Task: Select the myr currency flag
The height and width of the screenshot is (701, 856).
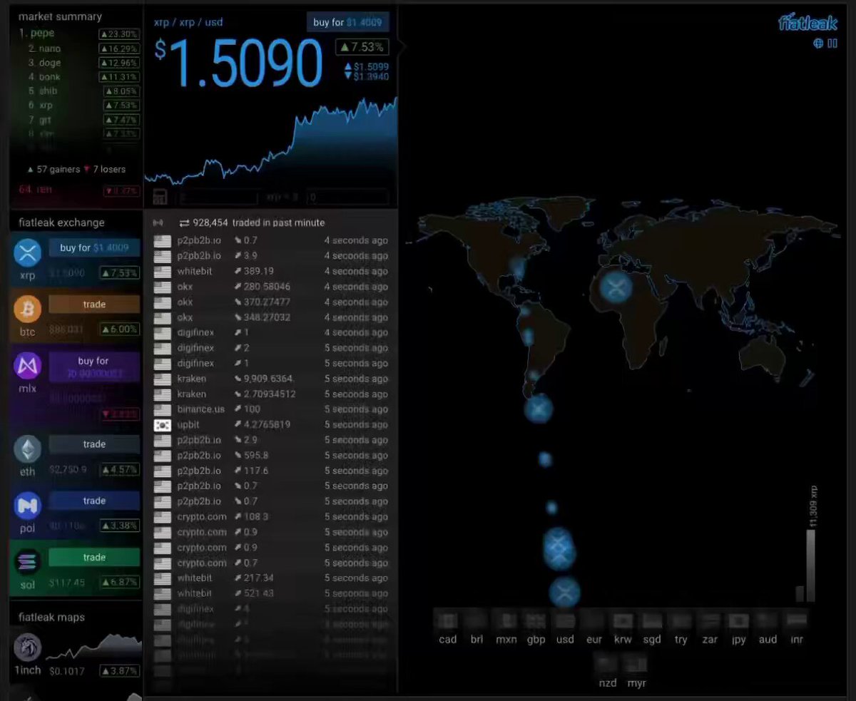Action: 636,664
